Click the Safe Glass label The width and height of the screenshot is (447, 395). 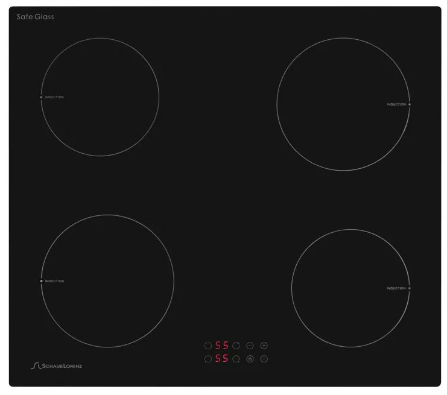[x=35, y=17]
